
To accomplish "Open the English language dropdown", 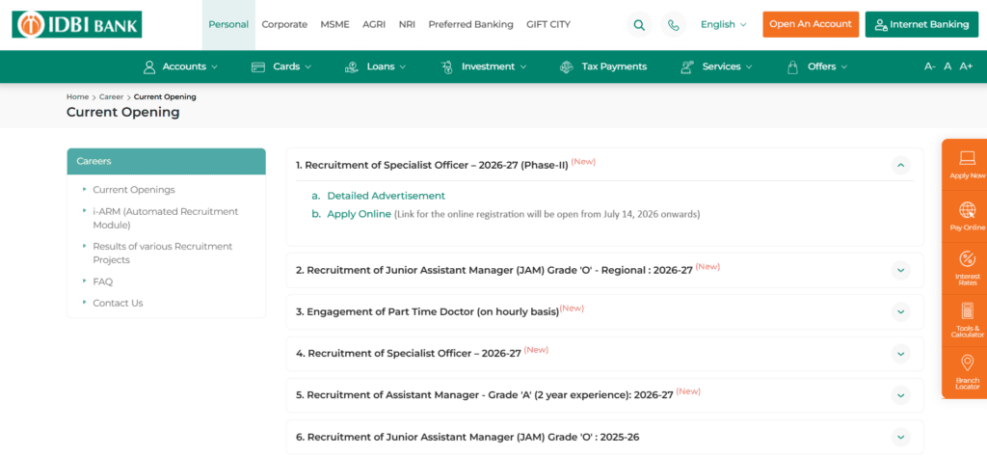I will tap(723, 24).
